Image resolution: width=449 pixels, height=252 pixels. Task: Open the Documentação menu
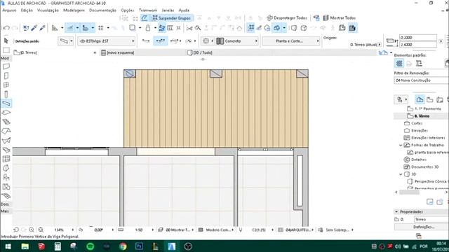point(102,10)
